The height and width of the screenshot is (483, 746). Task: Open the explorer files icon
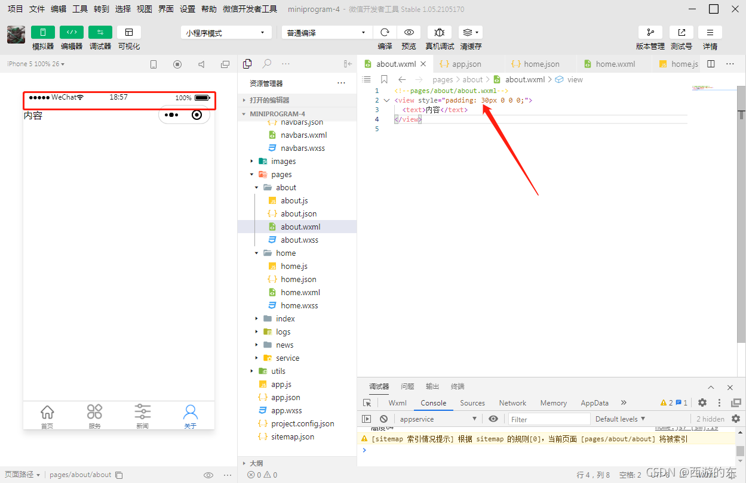248,64
